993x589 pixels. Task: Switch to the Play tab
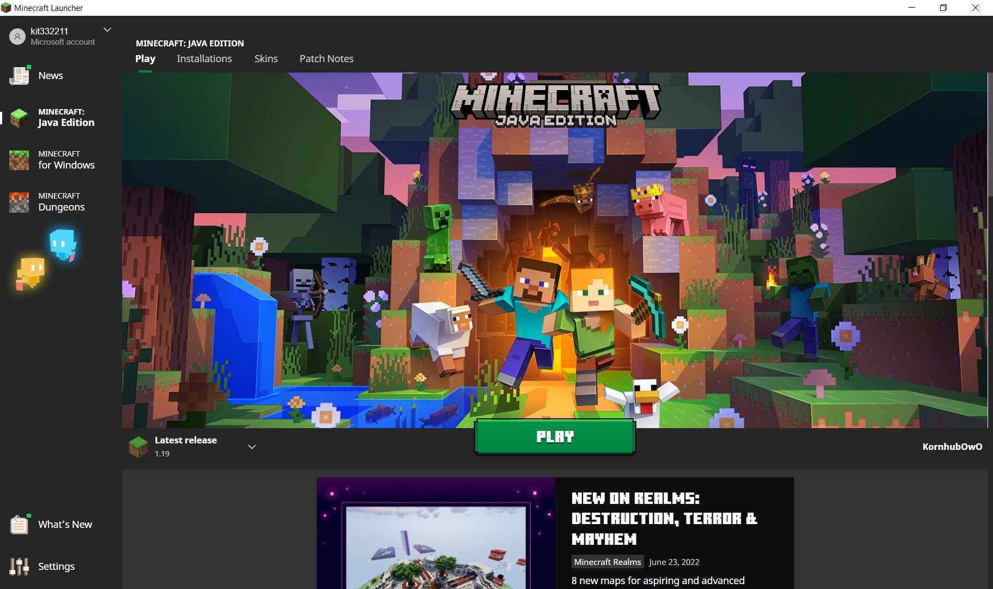tap(145, 58)
